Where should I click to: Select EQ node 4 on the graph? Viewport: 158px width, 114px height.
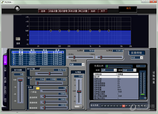pyautogui.click(x=69, y=31)
